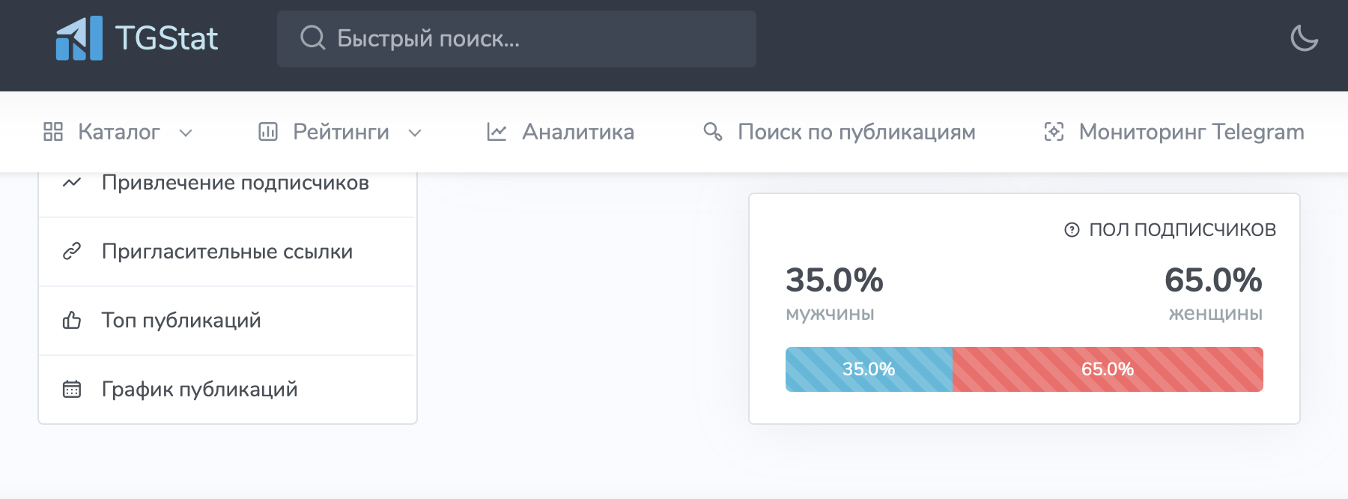1348x499 pixels.
Task: Click the Рейтинги chart icon
Action: [x=268, y=132]
